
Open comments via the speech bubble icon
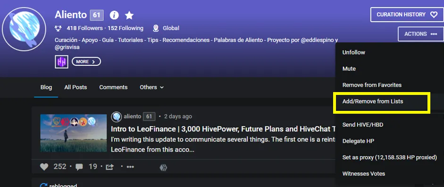[79, 167]
